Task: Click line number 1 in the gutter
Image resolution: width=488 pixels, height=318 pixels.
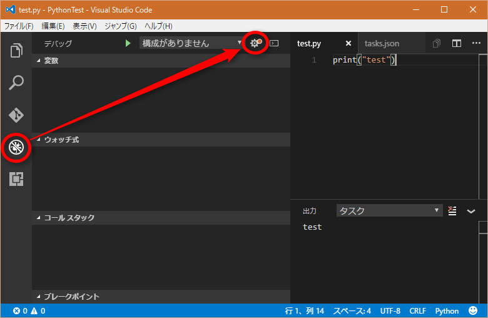Action: pos(314,60)
